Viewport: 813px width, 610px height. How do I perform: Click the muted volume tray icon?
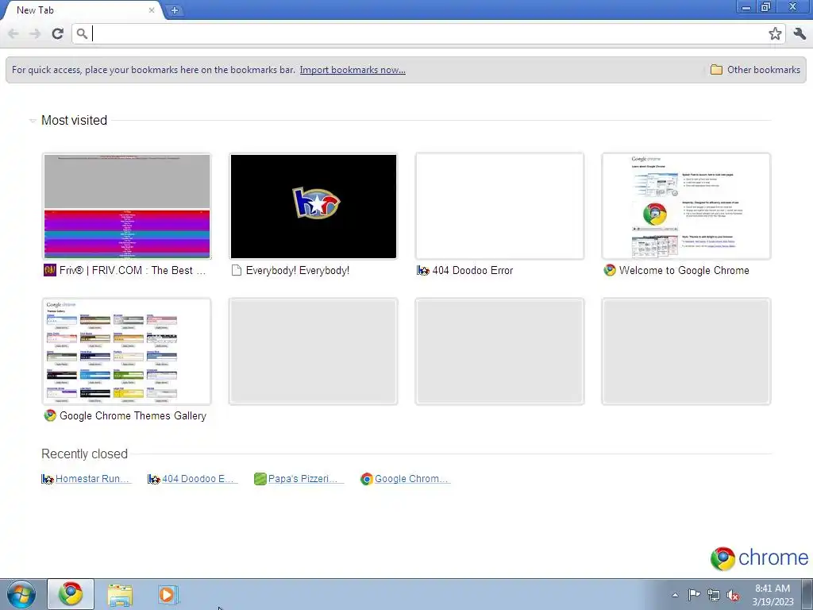coord(733,595)
